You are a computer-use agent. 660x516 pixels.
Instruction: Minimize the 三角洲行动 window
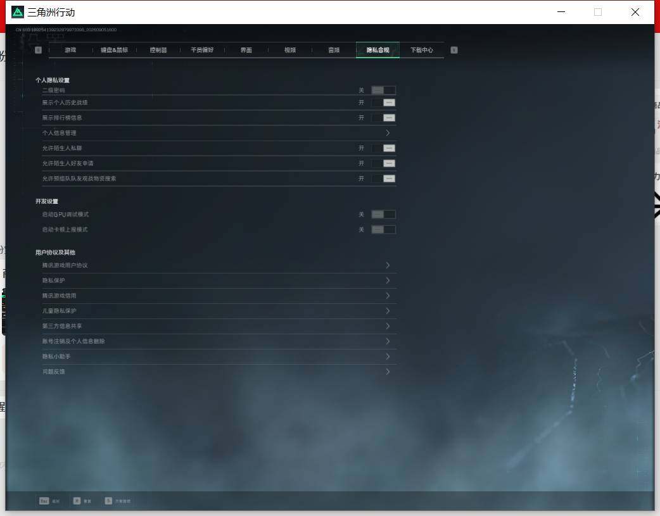tap(561, 12)
